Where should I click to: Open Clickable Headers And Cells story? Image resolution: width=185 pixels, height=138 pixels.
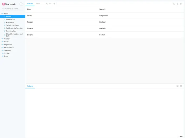pyautogui.click(x=13, y=35)
